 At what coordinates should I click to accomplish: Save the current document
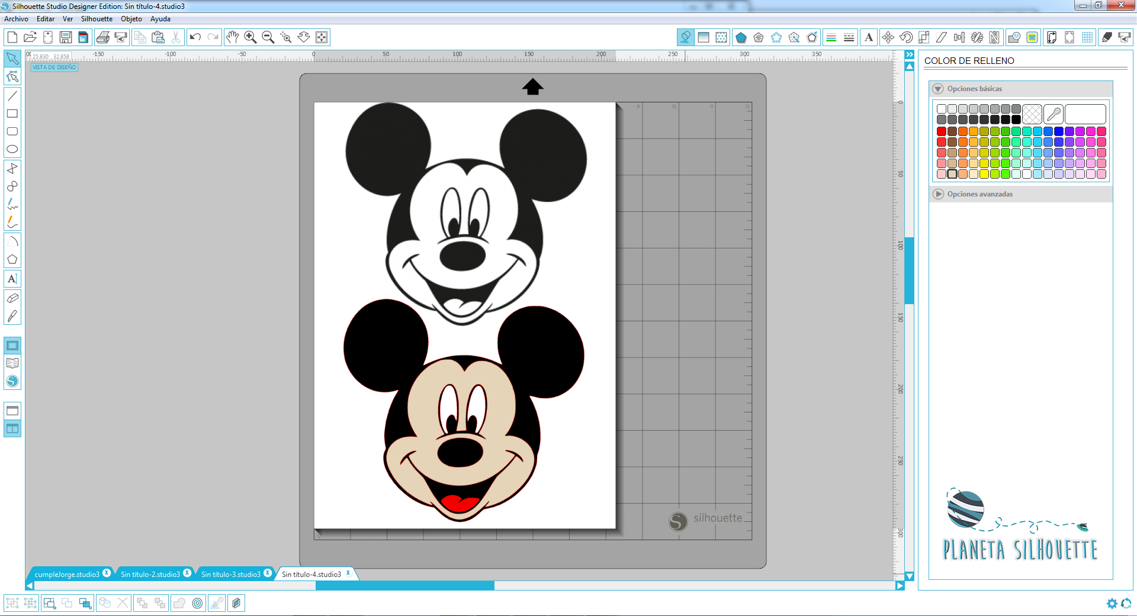66,37
